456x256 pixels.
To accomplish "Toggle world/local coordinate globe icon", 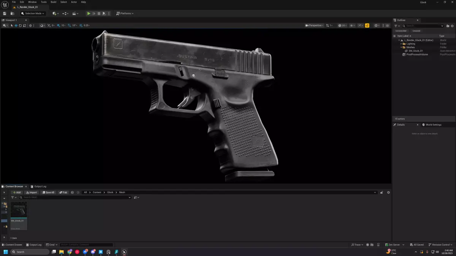I will pyautogui.click(x=30, y=25).
